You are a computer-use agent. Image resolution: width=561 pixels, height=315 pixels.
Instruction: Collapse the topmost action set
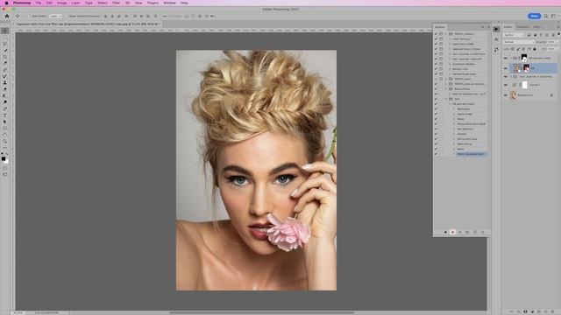coord(446,34)
